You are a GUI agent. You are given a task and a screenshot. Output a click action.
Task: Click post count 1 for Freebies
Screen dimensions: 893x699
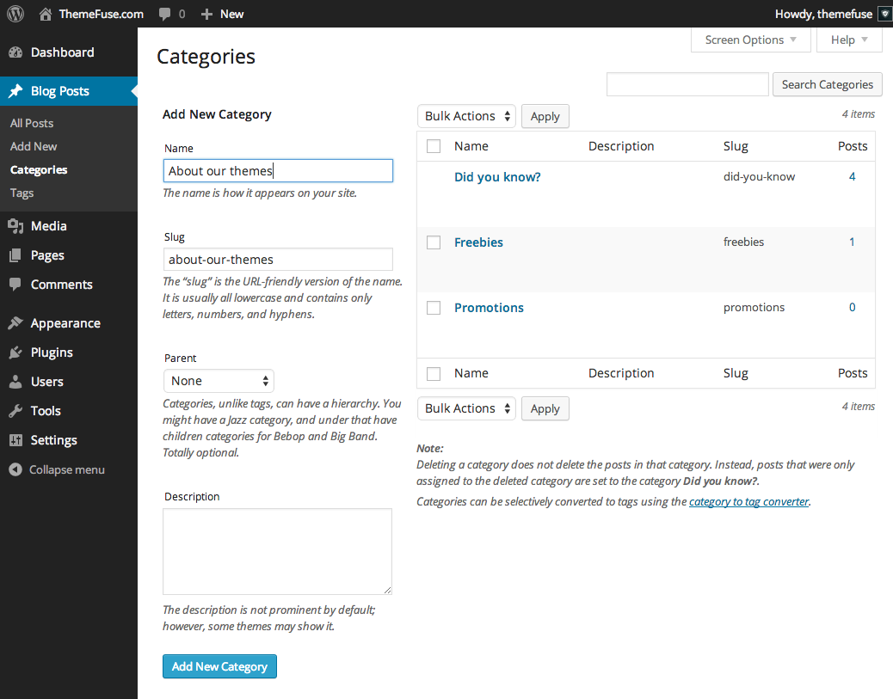pos(852,242)
